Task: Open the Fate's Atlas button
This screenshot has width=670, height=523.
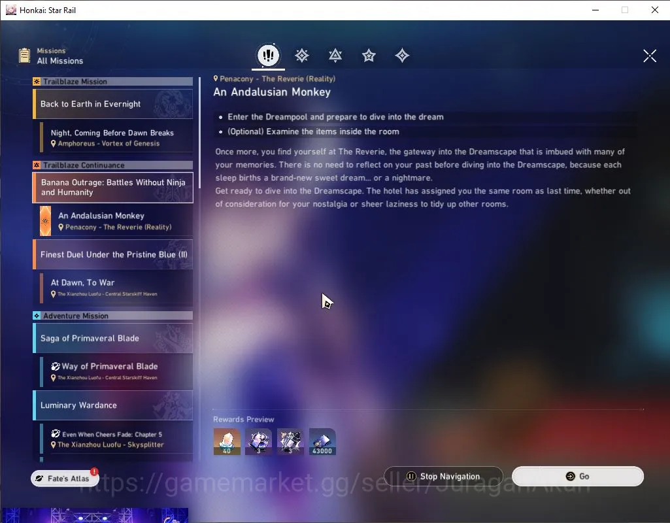Action: click(65, 478)
